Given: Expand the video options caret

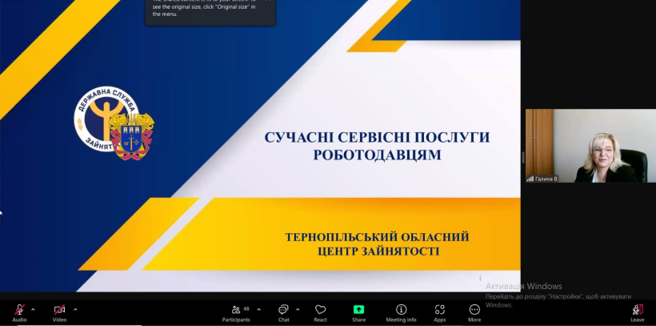Looking at the screenshot, I should pos(75,310).
